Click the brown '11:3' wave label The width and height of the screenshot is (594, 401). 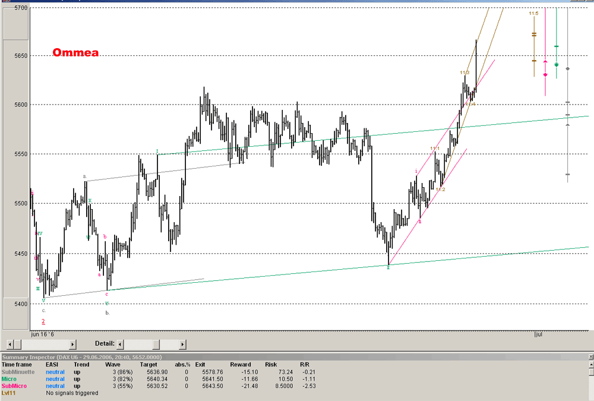[465, 72]
